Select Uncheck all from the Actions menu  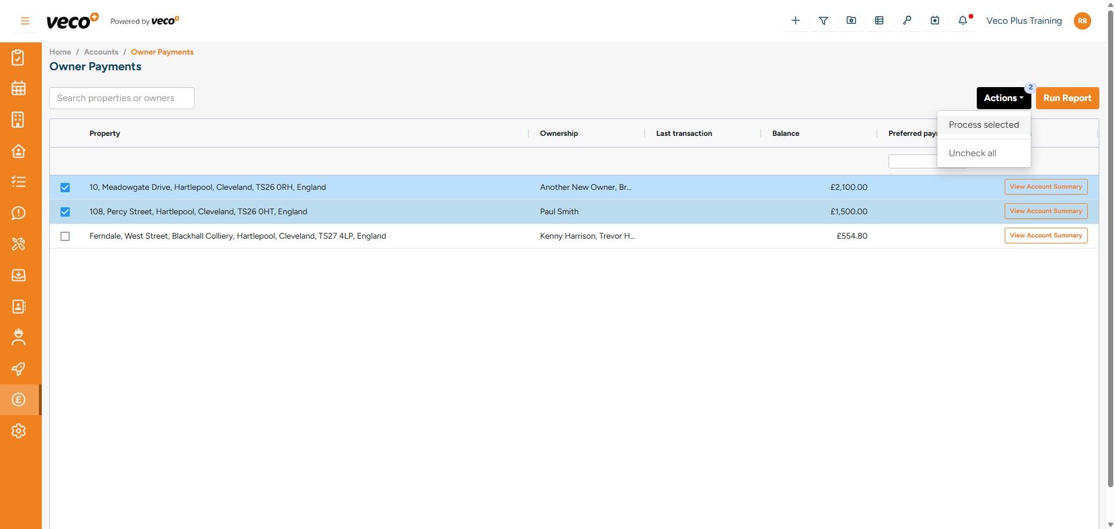[973, 153]
